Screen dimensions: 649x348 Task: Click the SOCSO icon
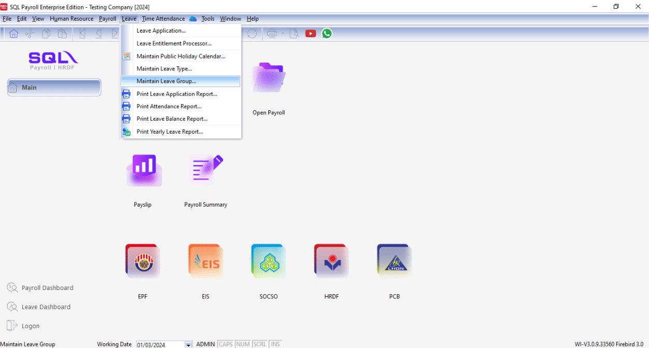[268, 262]
